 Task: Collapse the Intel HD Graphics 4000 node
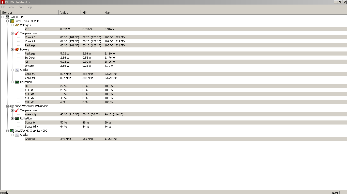point(7,131)
